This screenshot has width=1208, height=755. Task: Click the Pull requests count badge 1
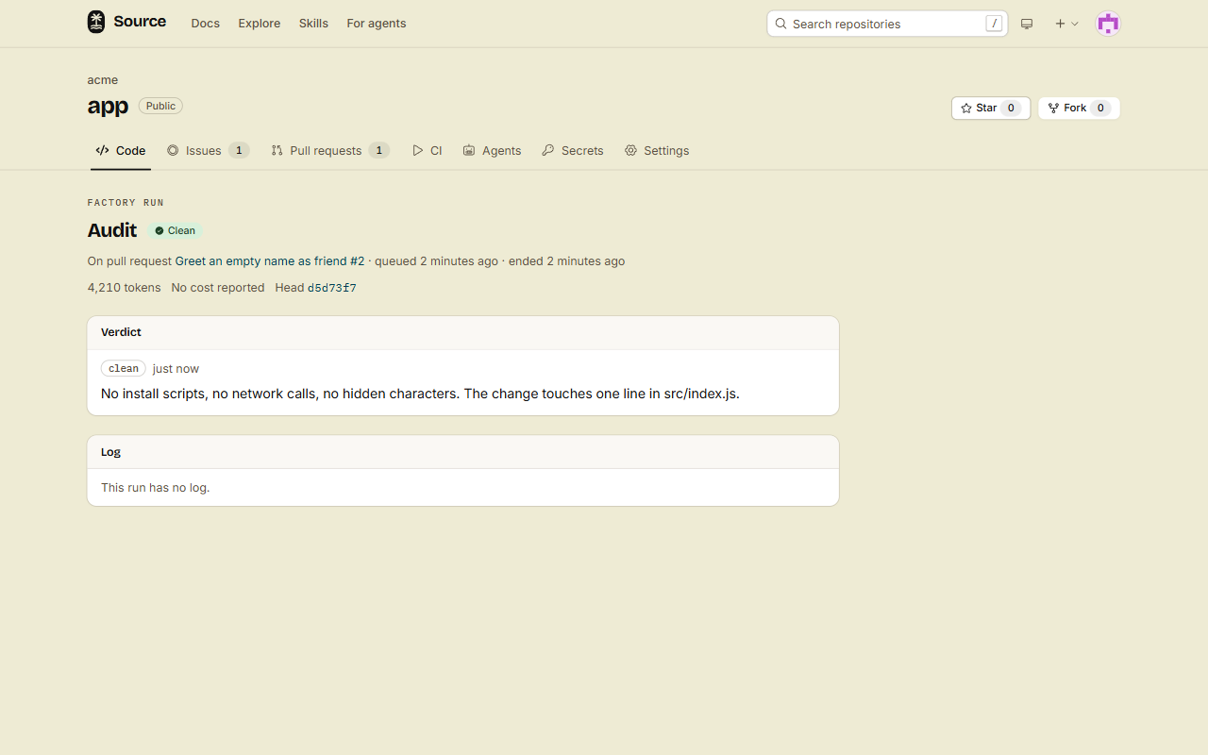(378, 150)
